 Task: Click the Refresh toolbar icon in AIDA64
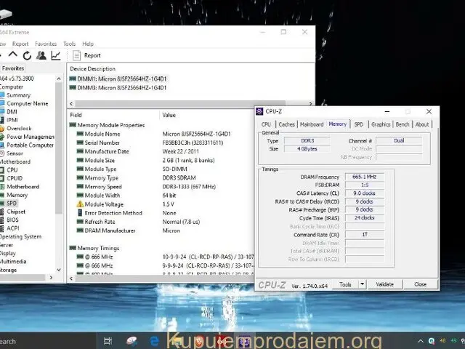coord(27,55)
